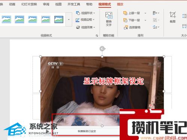The image size is (187, 140).
Task: Click 上移一层 bring forward button
Action: click(x=132, y=13)
